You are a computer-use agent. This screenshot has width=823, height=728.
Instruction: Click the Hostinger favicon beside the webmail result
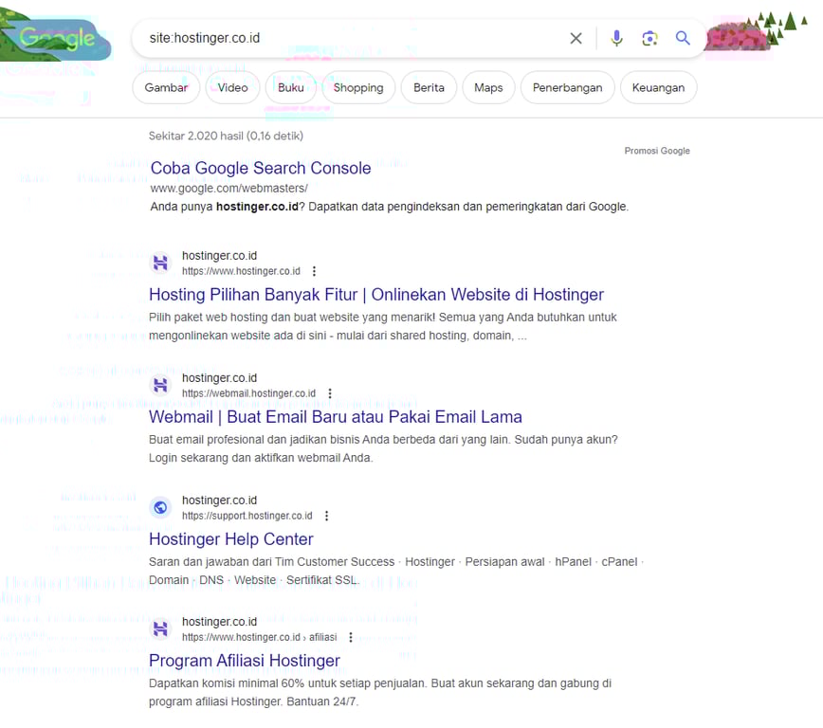[x=160, y=384]
